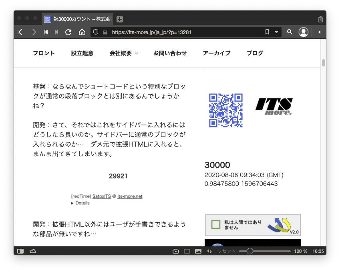Viewport: 340px width, 272px height.
Task: Adjust the page zoom slider
Action: [250, 251]
